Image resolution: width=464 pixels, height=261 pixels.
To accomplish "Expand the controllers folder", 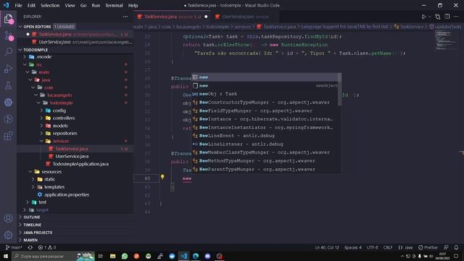I will pyautogui.click(x=42, y=118).
